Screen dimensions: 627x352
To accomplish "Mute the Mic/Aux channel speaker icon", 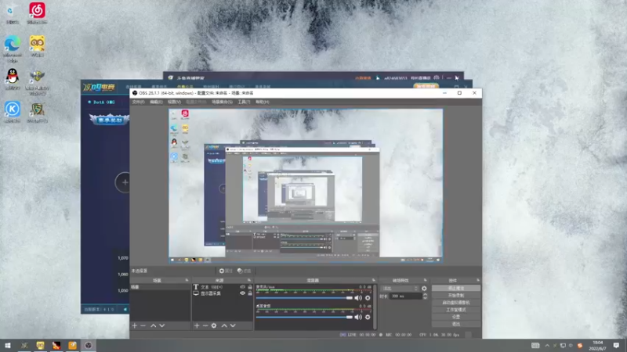I will pyautogui.click(x=358, y=298).
